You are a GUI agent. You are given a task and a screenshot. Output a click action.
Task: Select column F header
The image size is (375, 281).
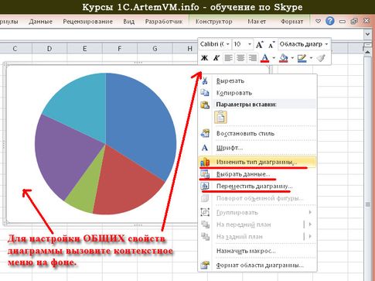[119, 49]
